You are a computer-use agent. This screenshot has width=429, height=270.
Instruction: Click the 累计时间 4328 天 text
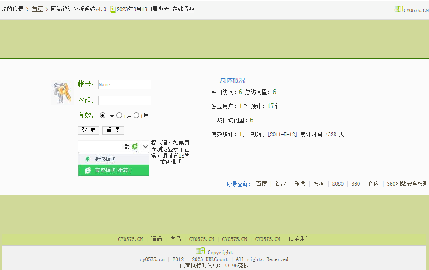tap(322, 134)
